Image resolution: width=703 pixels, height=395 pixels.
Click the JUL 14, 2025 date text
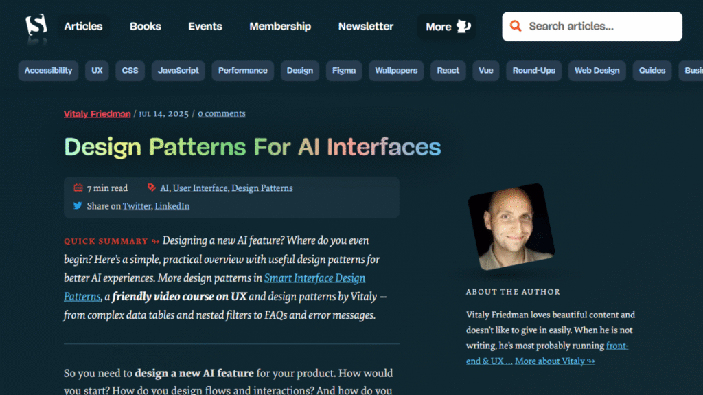coord(163,113)
